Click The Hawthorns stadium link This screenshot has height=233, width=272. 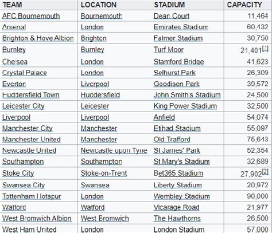click(x=177, y=218)
